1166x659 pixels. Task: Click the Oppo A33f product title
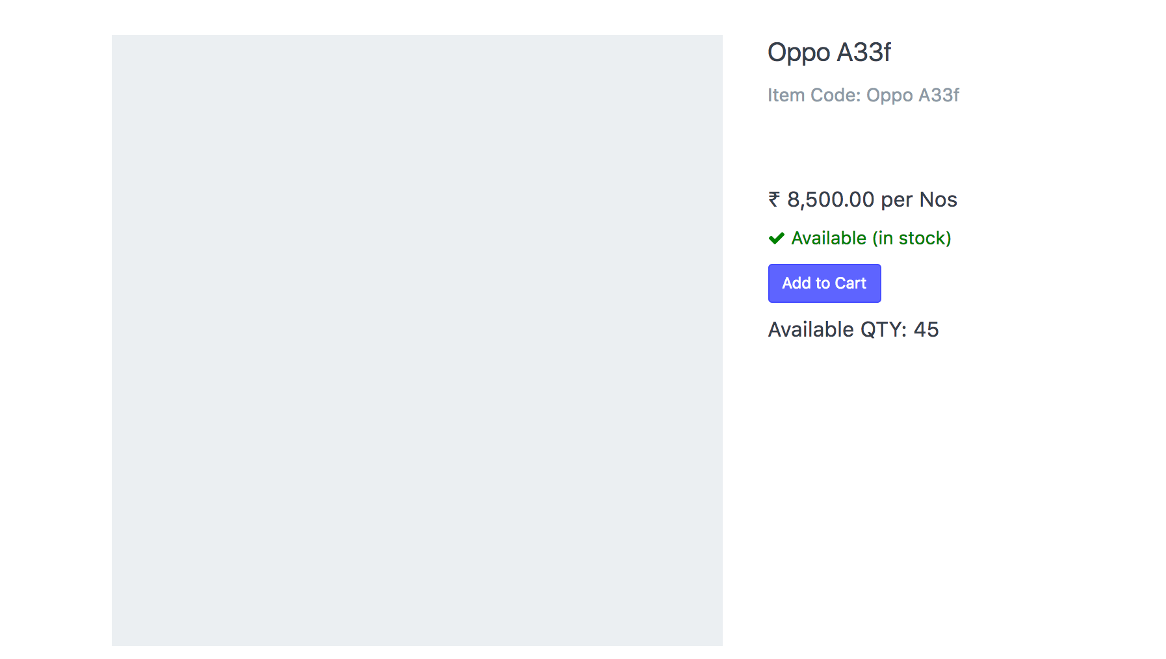(829, 53)
